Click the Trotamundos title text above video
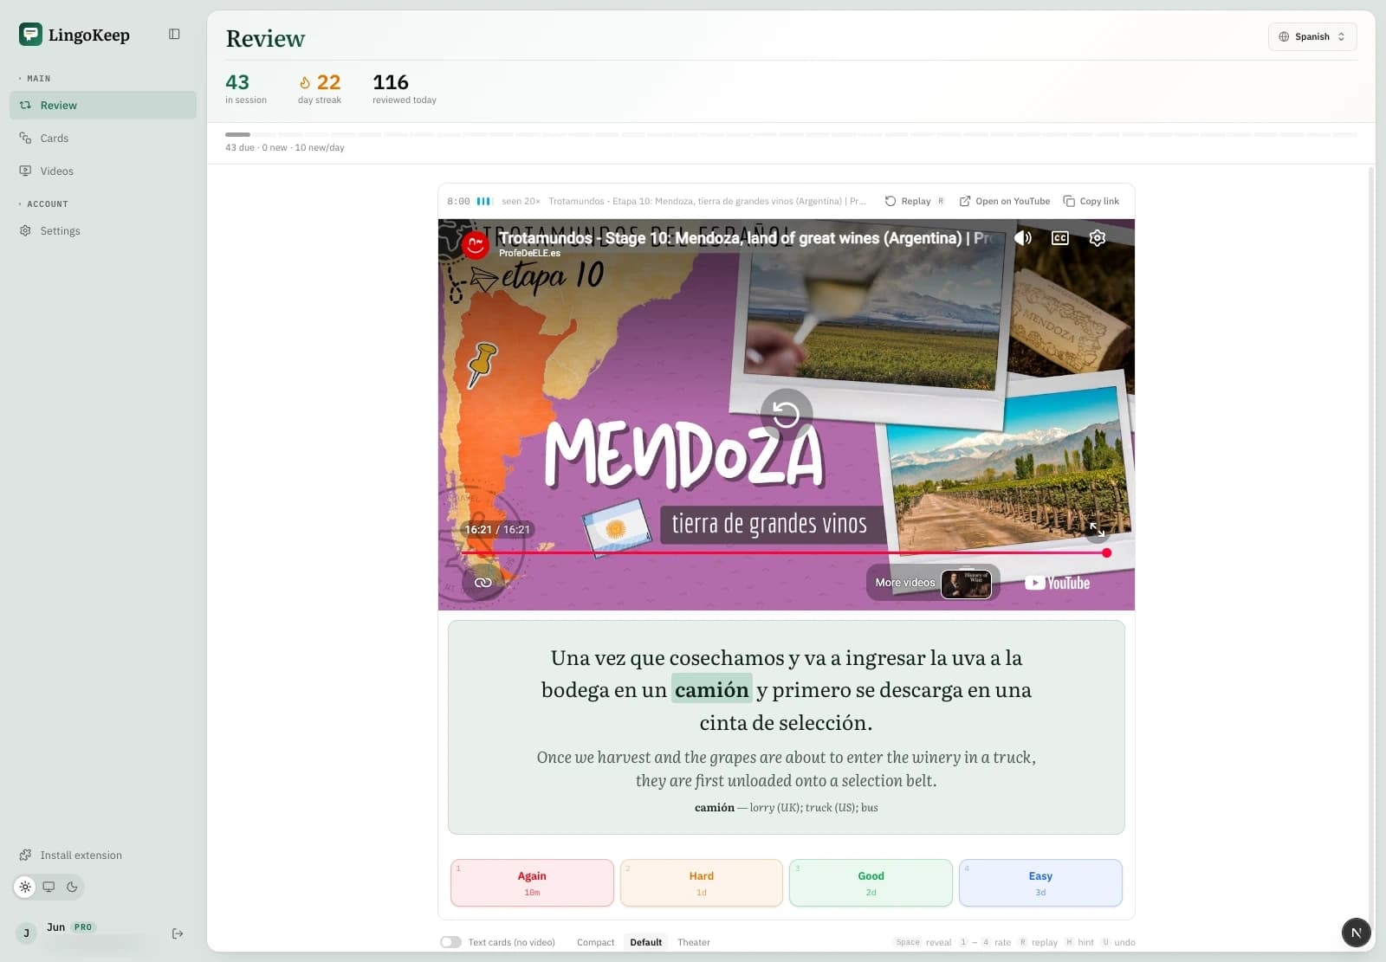The image size is (1386, 962). click(707, 201)
